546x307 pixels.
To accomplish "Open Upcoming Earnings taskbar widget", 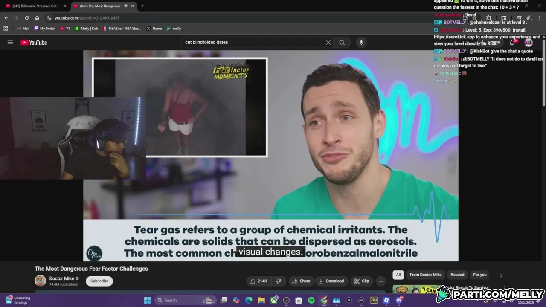I will click(x=18, y=300).
